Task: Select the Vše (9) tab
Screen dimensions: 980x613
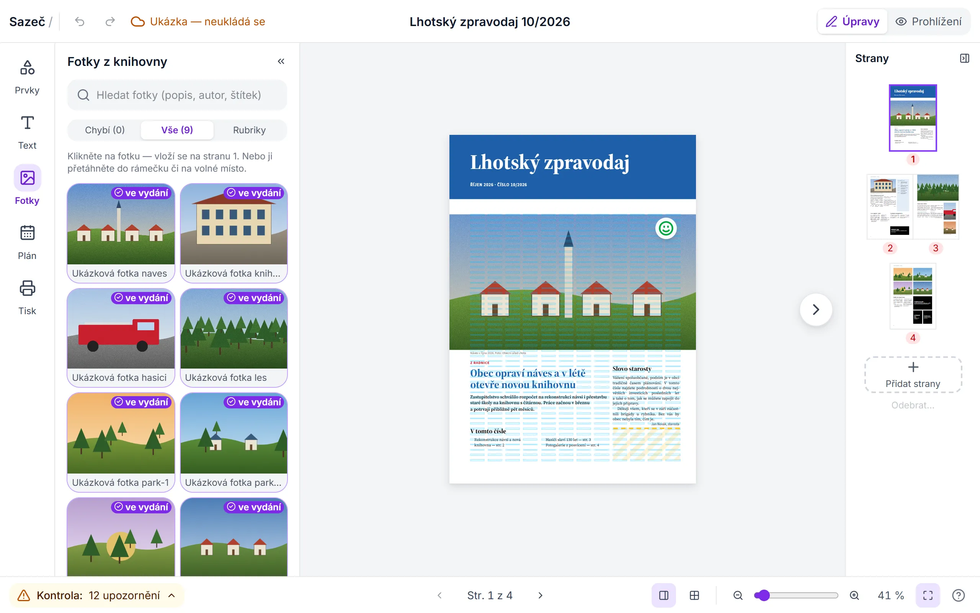Action: pos(177,130)
